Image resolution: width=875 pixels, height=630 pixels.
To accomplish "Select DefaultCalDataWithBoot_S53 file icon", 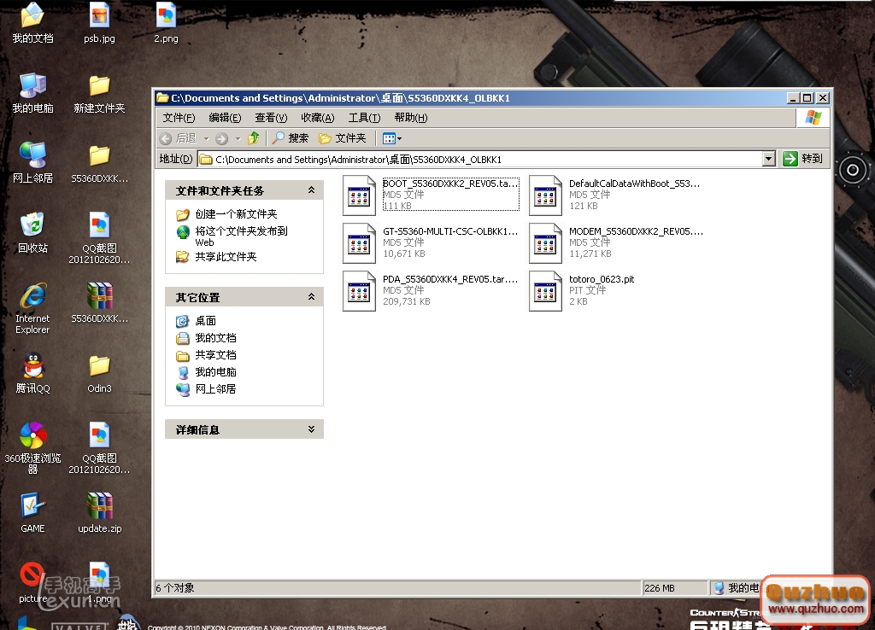I will [x=545, y=195].
